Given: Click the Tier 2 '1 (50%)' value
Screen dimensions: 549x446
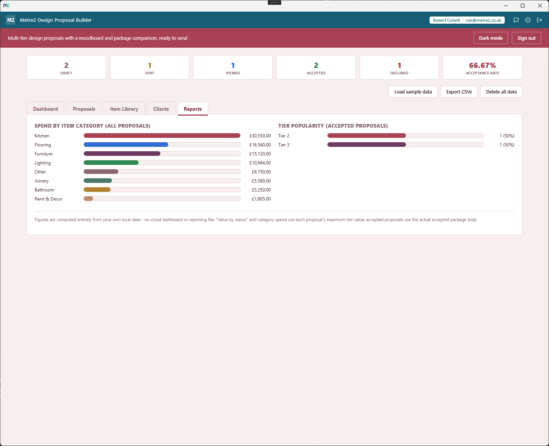Looking at the screenshot, I should click(507, 136).
